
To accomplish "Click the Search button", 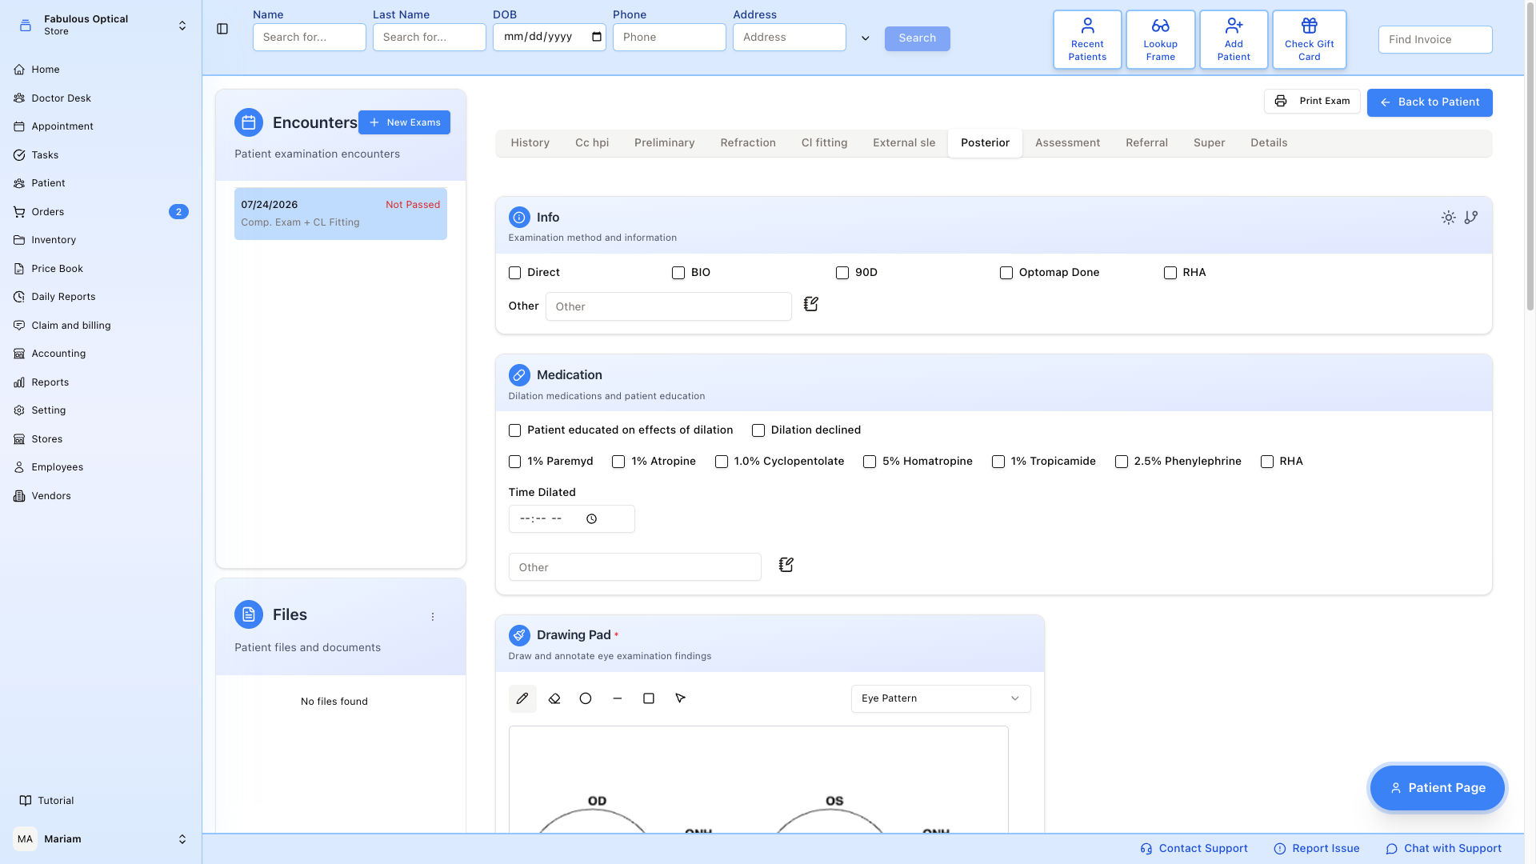I will click(x=918, y=38).
